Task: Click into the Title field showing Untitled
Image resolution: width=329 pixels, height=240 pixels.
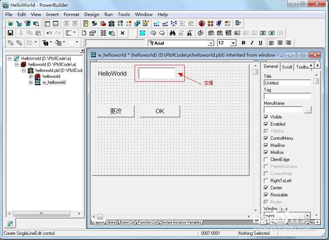Action: pos(287,83)
